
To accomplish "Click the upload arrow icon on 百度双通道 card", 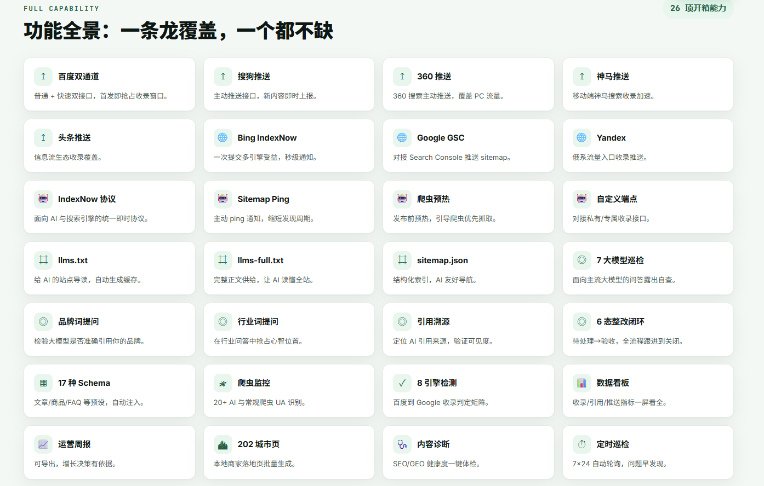I will [x=43, y=77].
